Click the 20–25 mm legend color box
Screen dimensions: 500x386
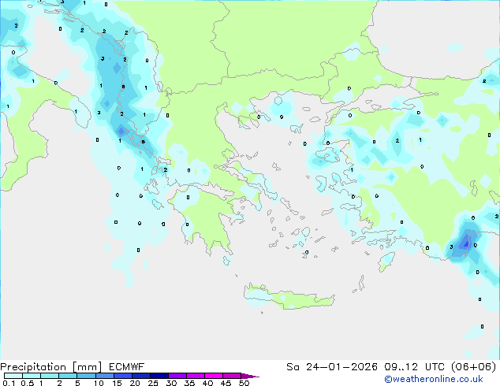tap(140, 376)
